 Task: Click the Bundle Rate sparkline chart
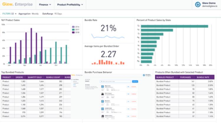(108, 37)
